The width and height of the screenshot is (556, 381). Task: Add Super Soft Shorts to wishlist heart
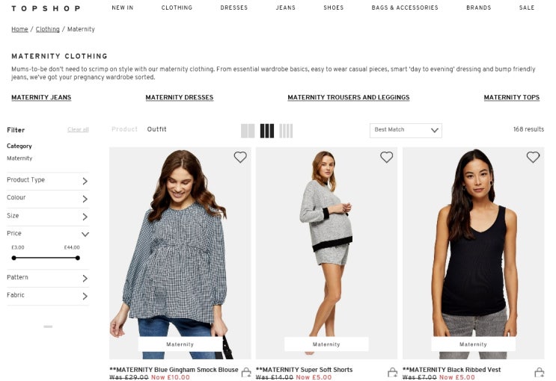pyautogui.click(x=386, y=157)
